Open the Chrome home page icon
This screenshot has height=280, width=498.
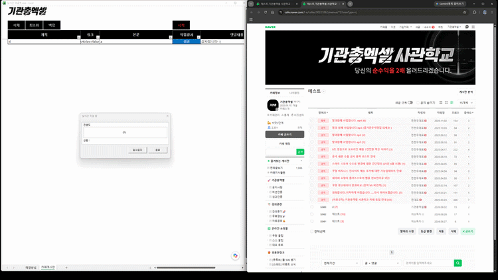272,13
